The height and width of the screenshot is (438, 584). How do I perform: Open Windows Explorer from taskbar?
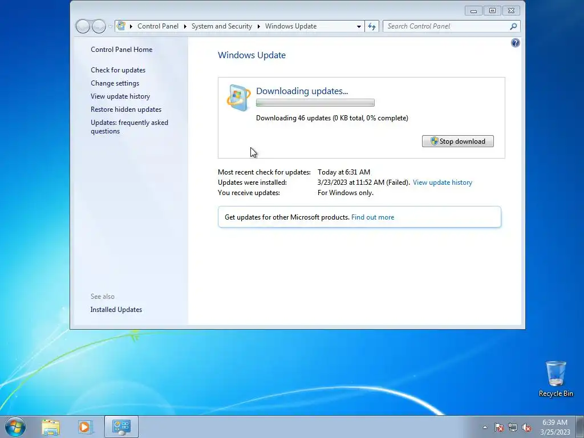click(51, 427)
